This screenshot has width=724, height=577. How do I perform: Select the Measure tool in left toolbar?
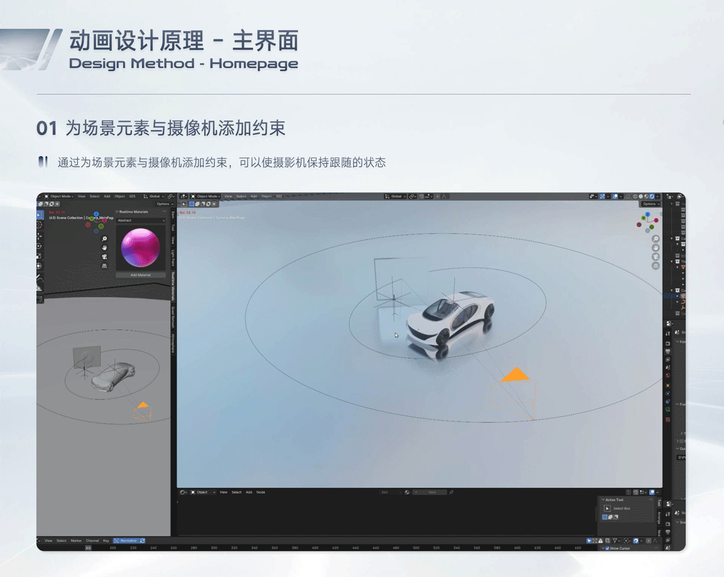point(39,288)
